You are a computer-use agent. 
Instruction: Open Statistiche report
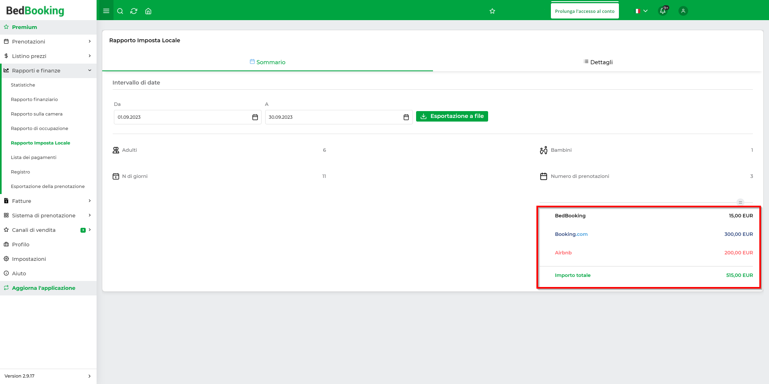pos(23,85)
